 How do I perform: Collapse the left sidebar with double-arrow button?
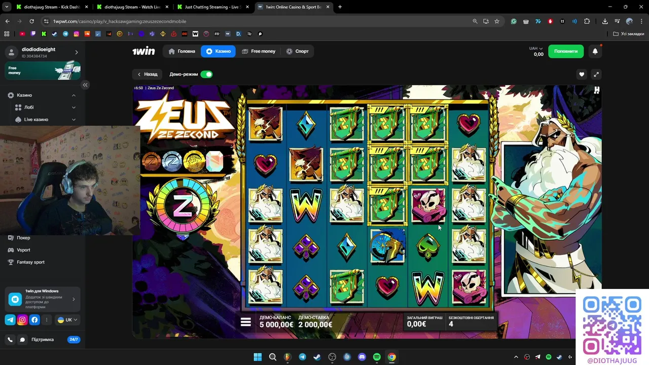coord(85,85)
